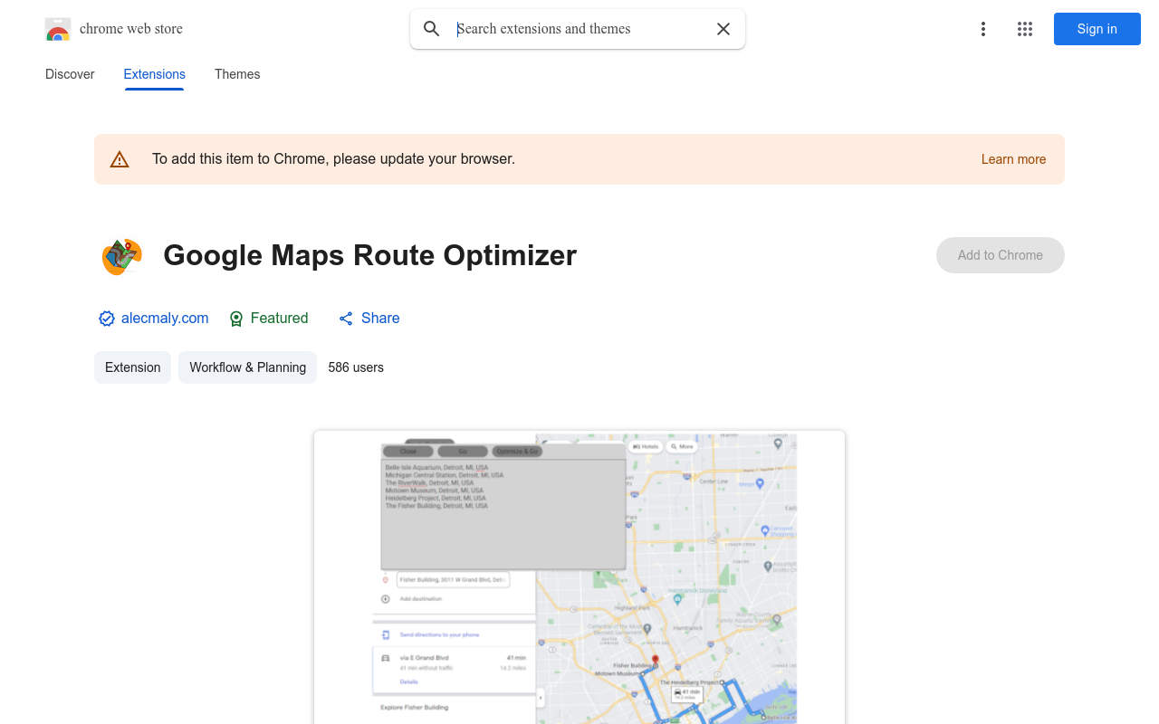1159x724 pixels.
Task: Click the Extension category chip
Action: pyautogui.click(x=132, y=367)
